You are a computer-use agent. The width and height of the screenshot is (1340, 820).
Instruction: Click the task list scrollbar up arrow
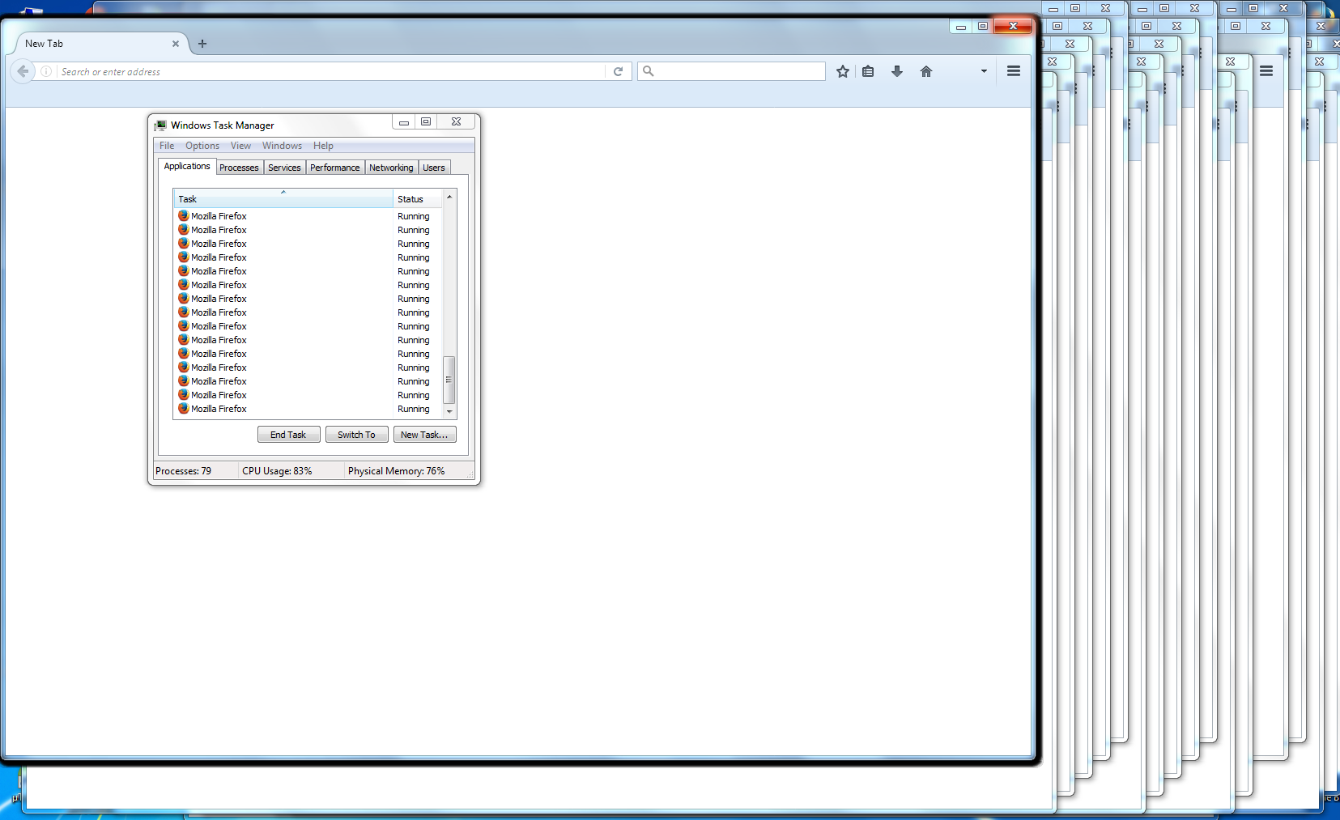pos(449,197)
